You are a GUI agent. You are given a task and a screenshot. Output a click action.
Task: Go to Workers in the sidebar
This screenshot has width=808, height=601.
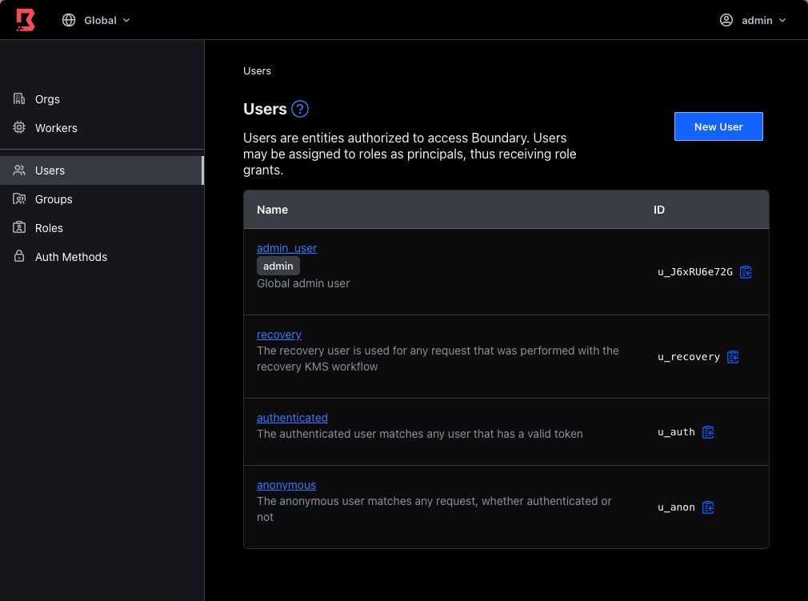click(102, 128)
